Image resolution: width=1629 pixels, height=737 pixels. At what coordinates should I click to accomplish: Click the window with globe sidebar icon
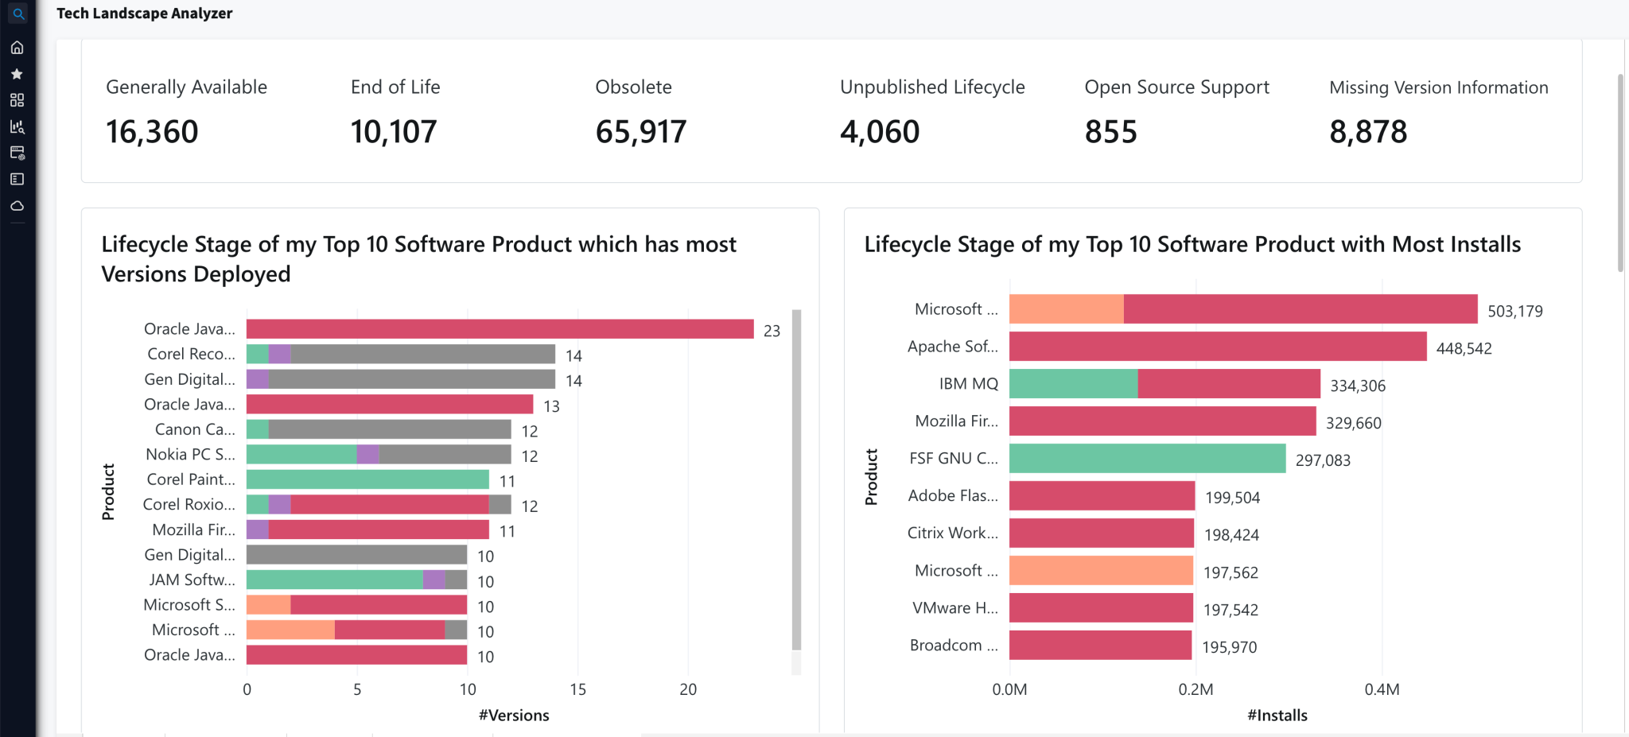coord(17,153)
